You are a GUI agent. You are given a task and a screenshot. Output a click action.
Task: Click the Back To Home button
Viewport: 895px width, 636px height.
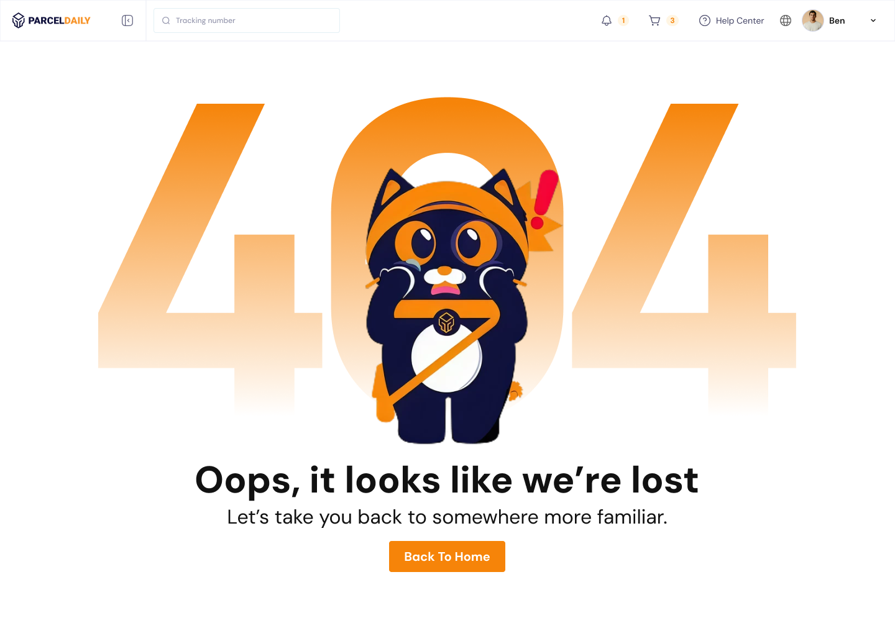click(x=447, y=556)
